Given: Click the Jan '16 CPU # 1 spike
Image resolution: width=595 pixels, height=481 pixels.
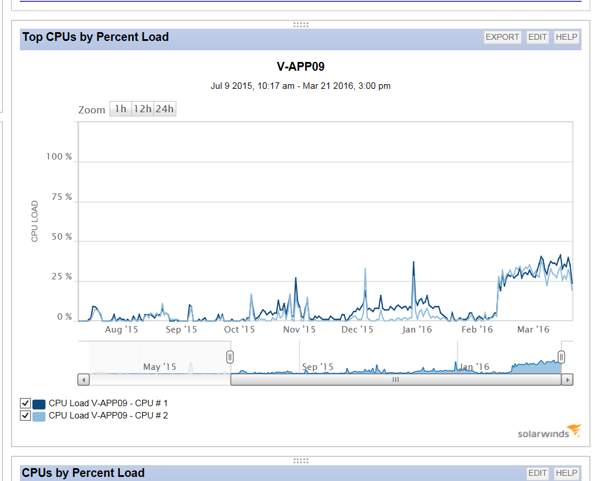Looking at the screenshot, I should 414,262.
